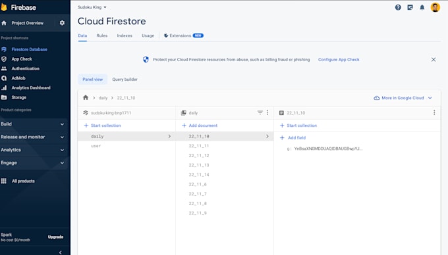Click the Extensions puzzle icon
This screenshot has height=255, width=448.
tap(166, 35)
